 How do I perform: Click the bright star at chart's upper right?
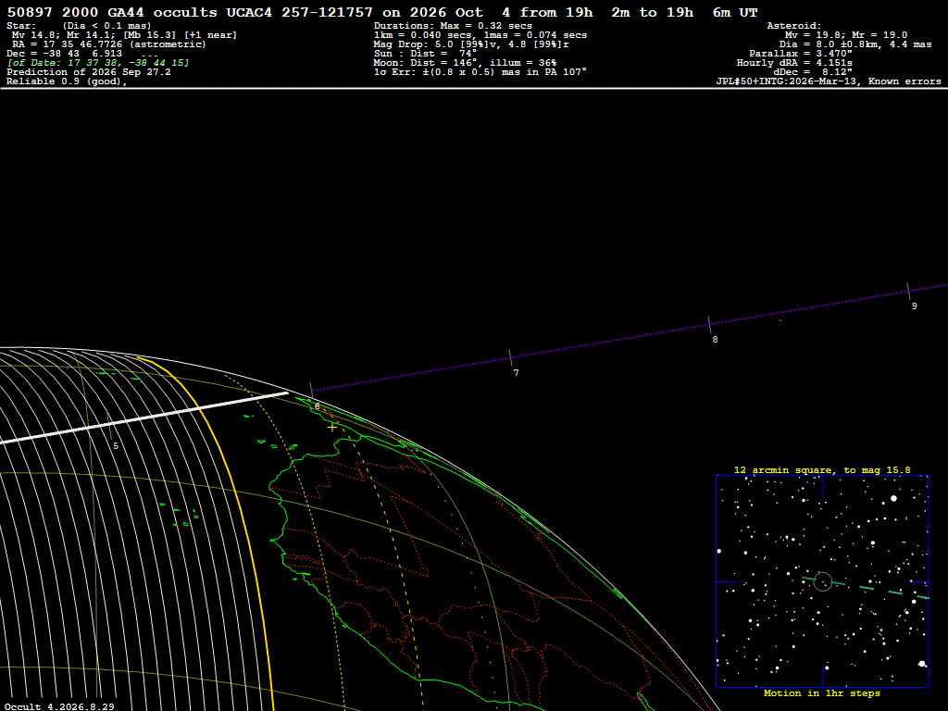pos(893,499)
